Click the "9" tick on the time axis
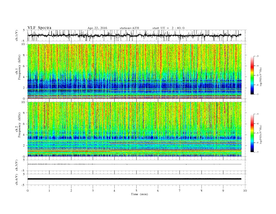Screen dimensions: 276x214 click(223, 191)
